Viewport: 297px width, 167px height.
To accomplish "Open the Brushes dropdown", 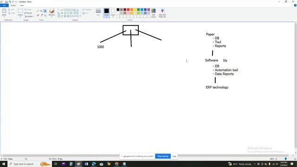I will click(x=52, y=13).
